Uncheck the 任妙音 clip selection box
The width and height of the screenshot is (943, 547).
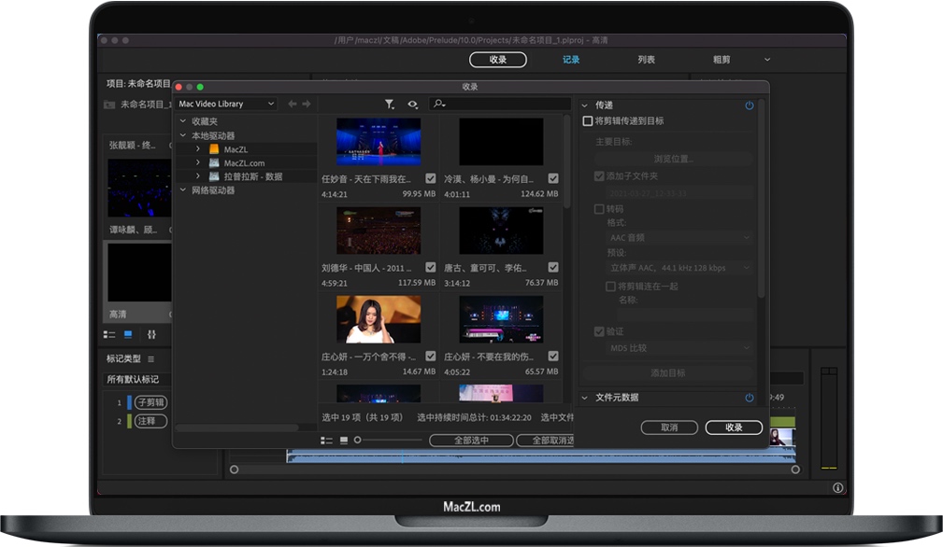[x=432, y=178]
